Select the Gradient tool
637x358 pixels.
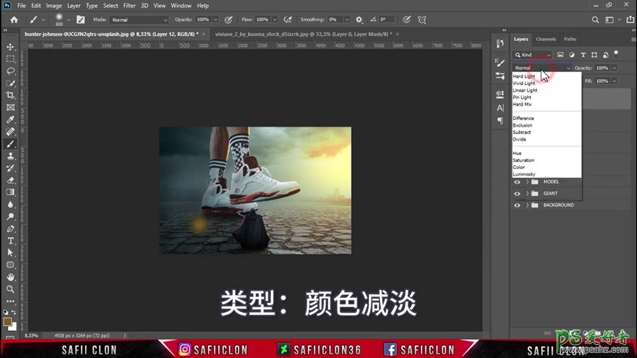click(10, 193)
